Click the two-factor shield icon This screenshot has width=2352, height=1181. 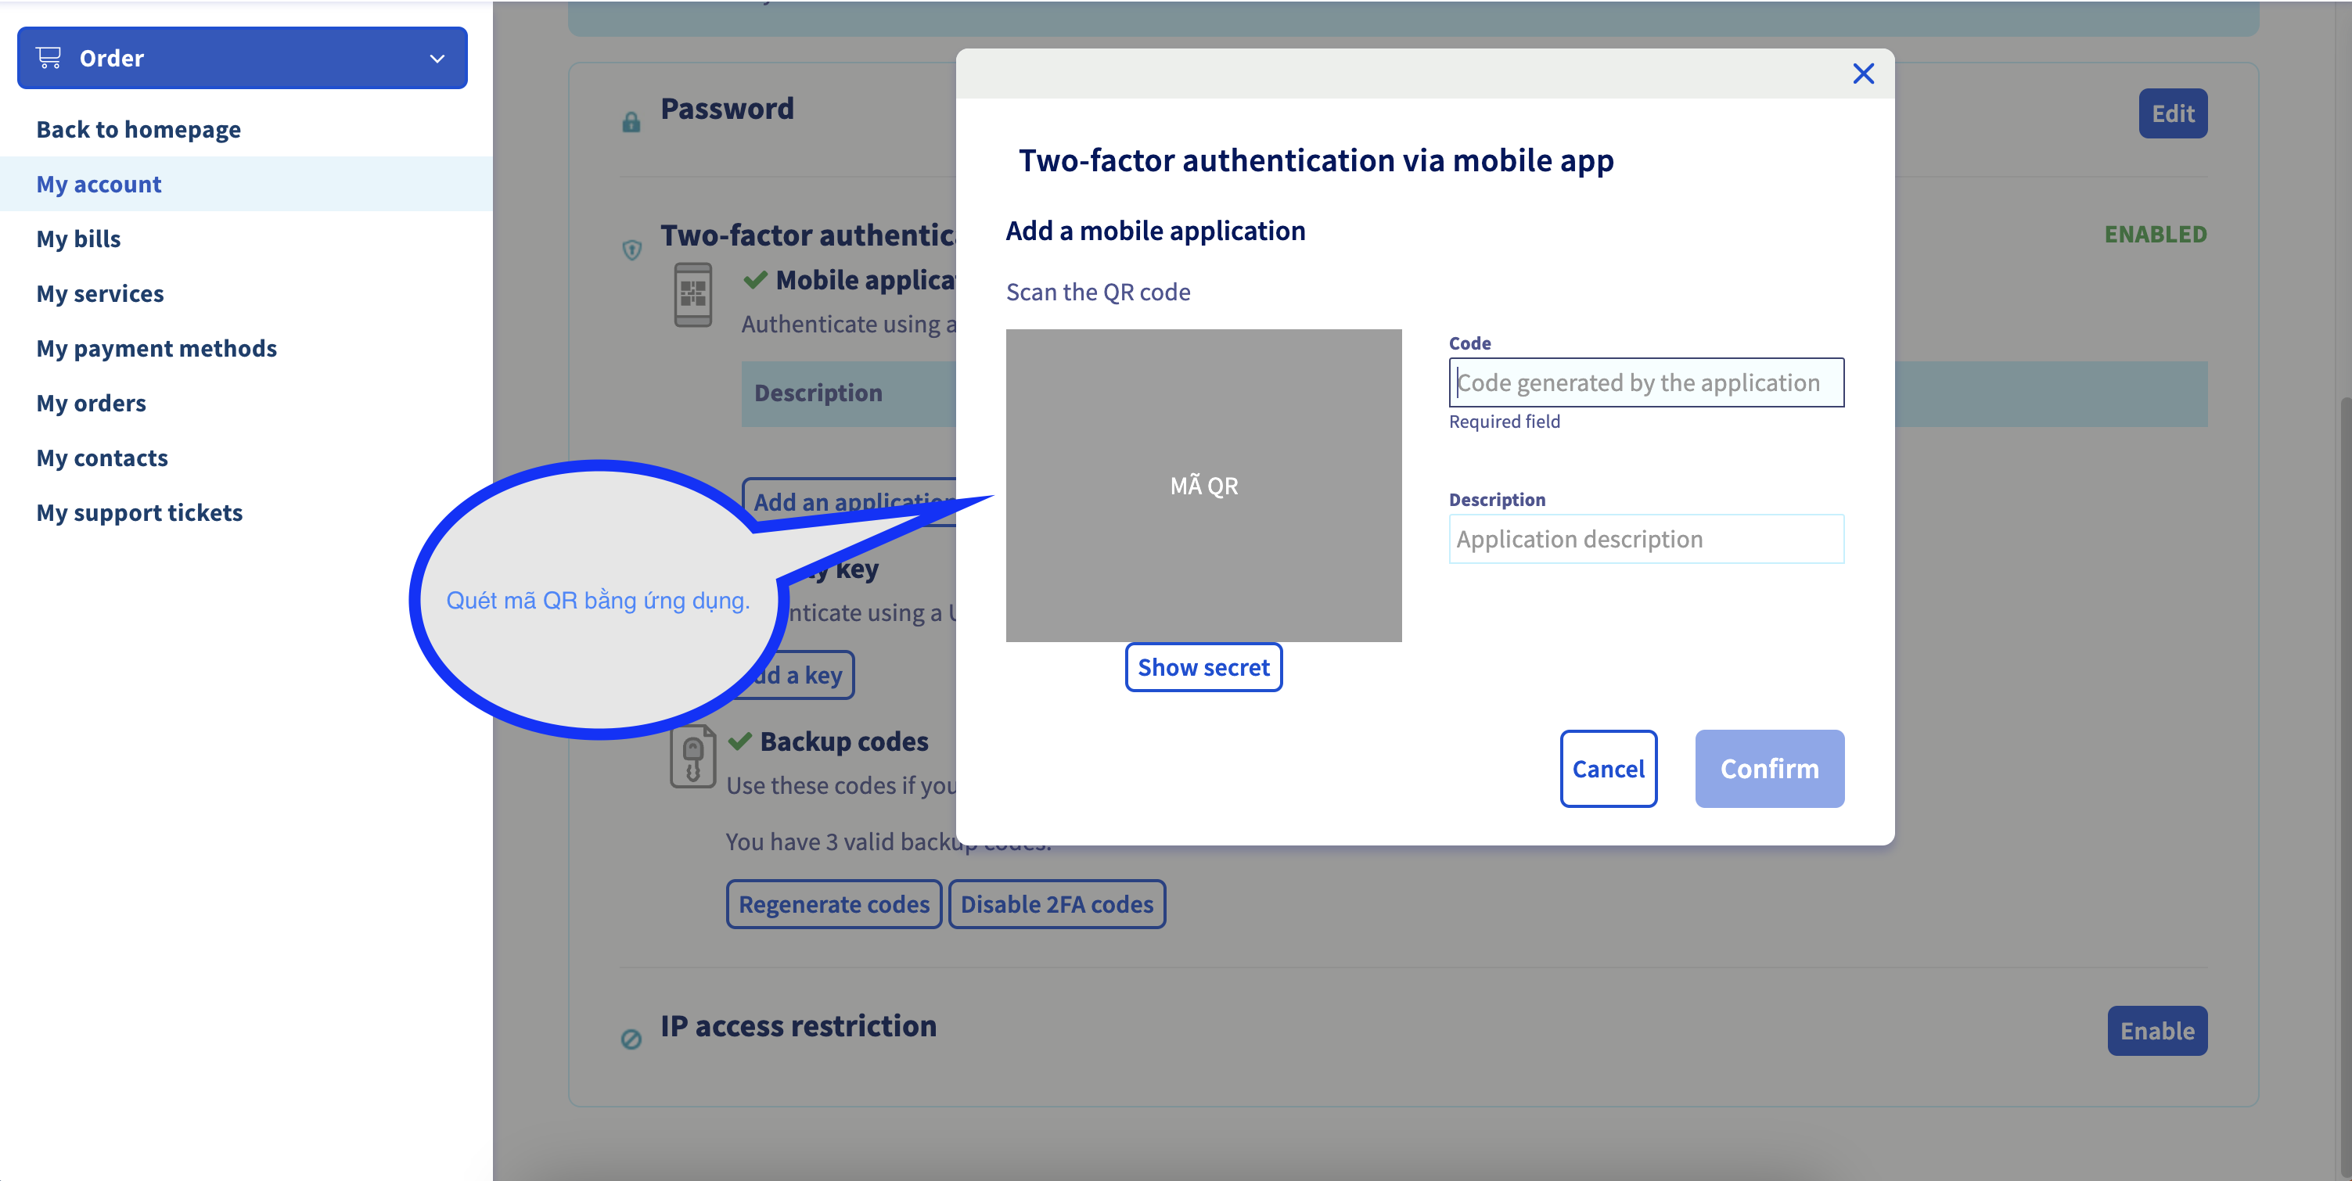pyautogui.click(x=632, y=249)
